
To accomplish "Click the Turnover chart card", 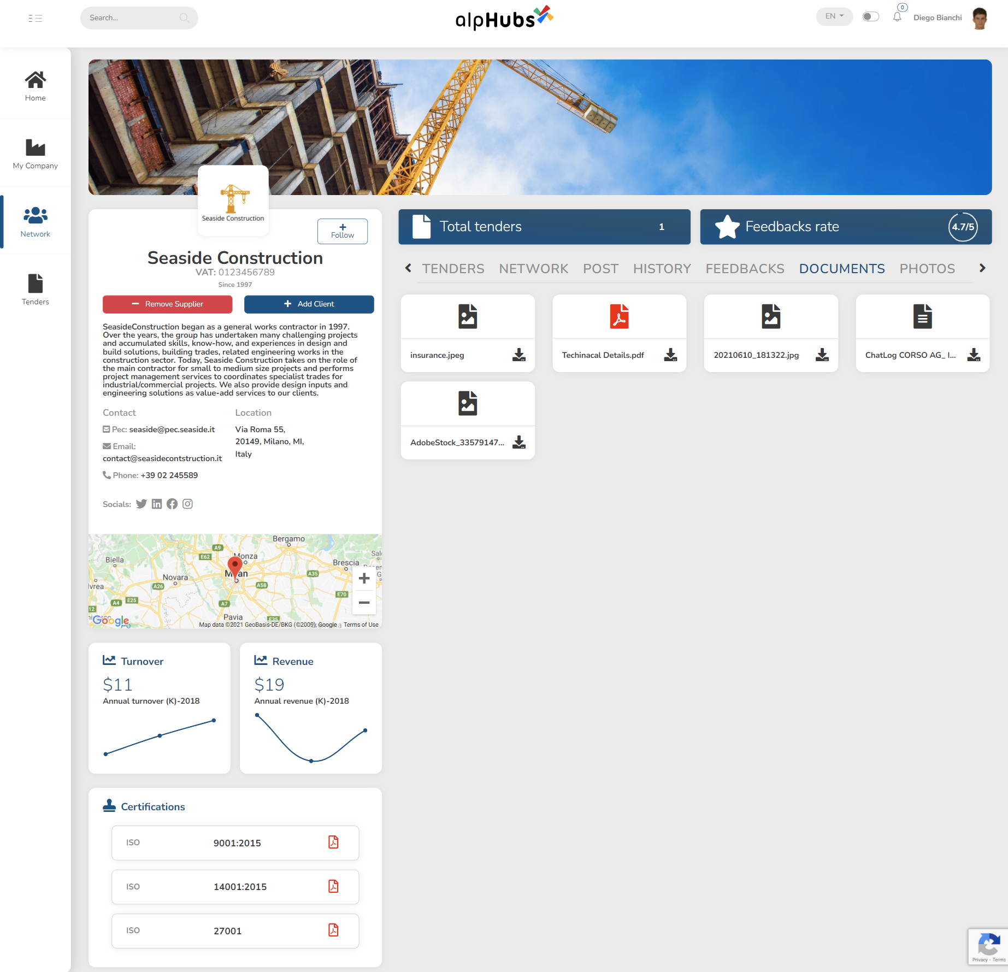I will [x=160, y=708].
